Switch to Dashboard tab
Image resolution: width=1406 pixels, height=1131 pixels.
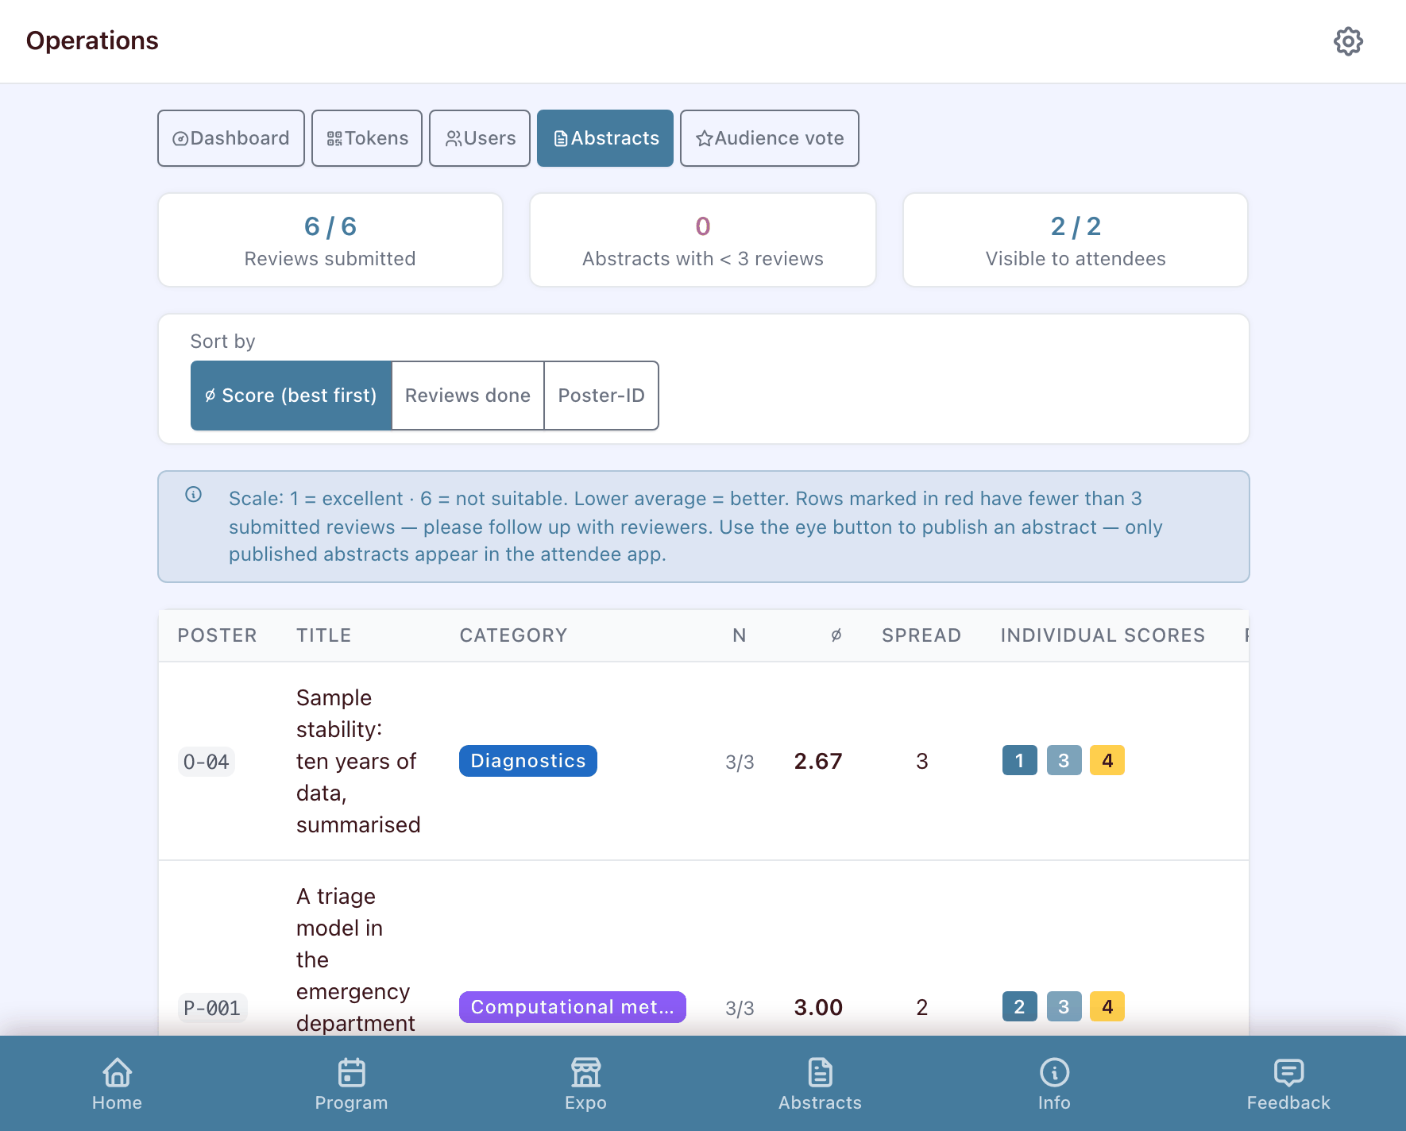click(x=231, y=138)
